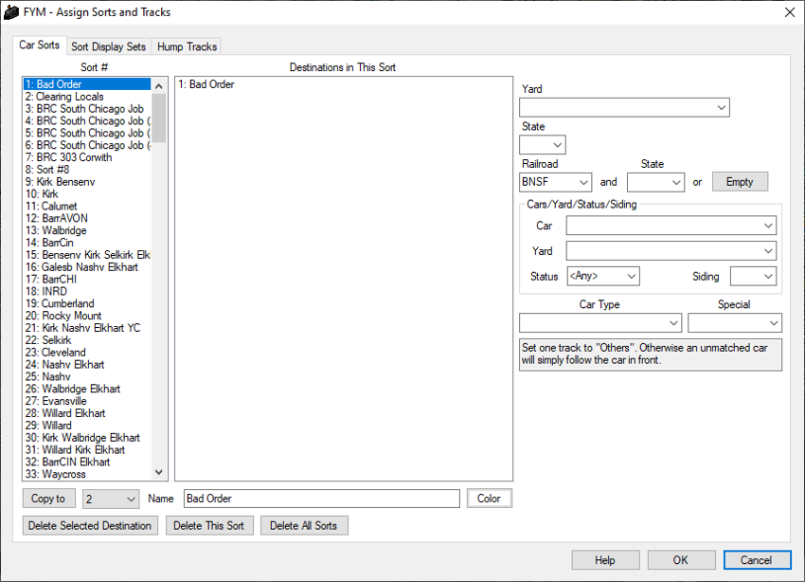Select sort 28: Willard Elkhart
The width and height of the screenshot is (805, 582).
click(87, 413)
